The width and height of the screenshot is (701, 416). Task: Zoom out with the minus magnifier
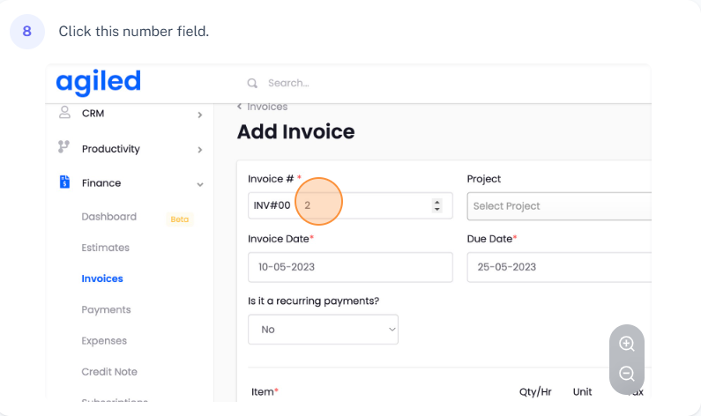pyautogui.click(x=627, y=374)
